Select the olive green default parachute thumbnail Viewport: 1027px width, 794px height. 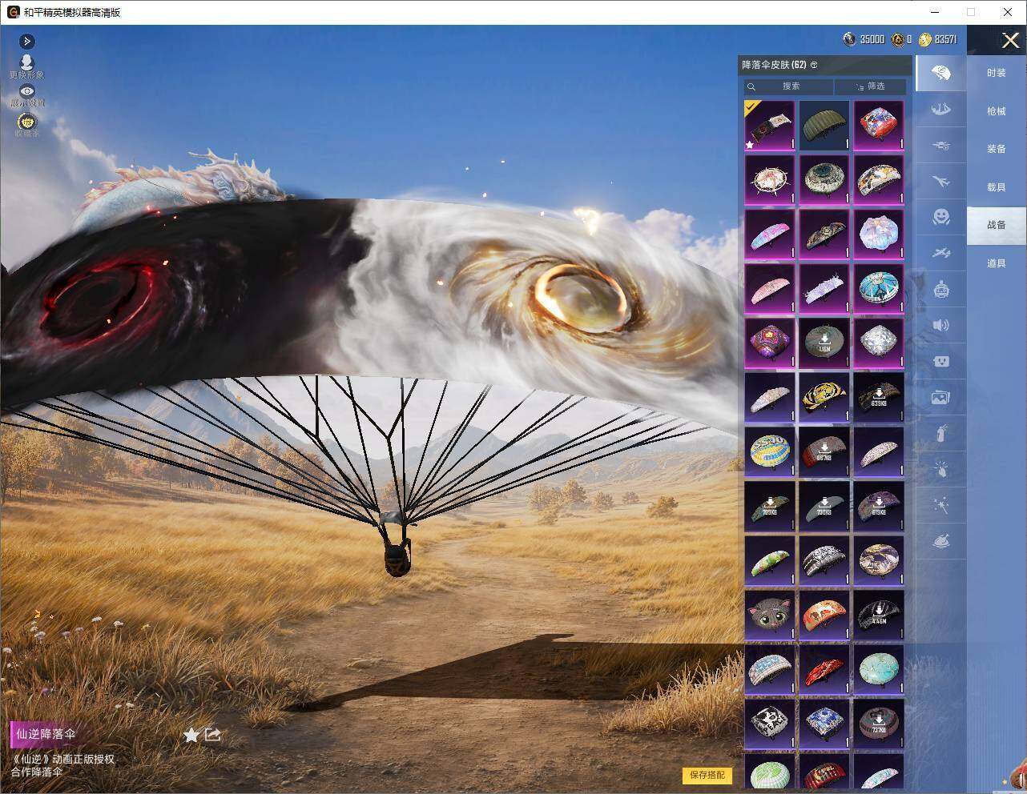click(x=824, y=125)
